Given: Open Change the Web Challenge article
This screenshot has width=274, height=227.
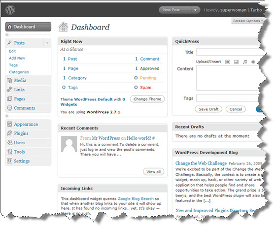Looking at the screenshot, I should [x=201, y=163].
